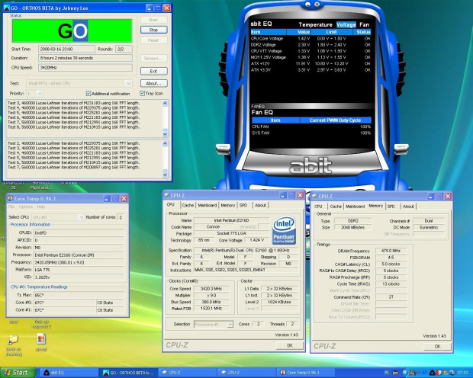Switch abit EQ to the Fan tab
The height and width of the screenshot is (378, 473).
pyautogui.click(x=364, y=24)
